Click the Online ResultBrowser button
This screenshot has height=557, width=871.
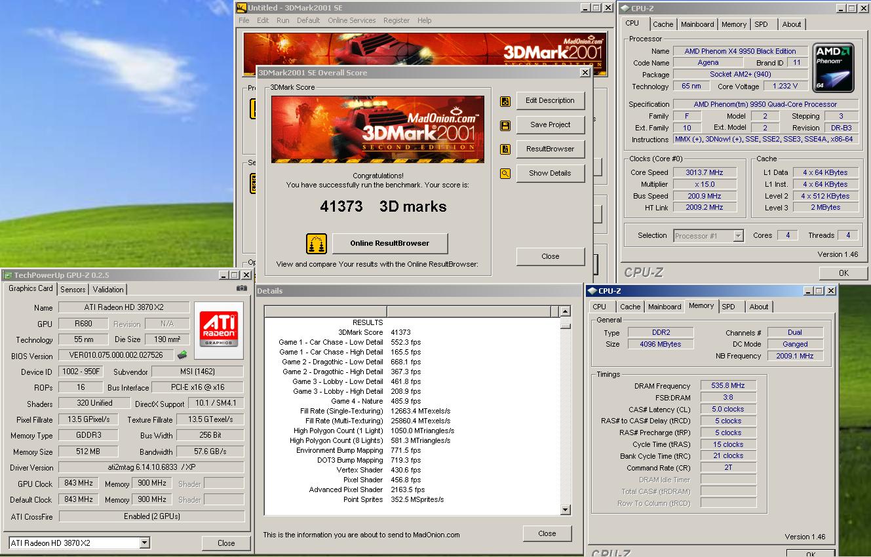(x=390, y=244)
